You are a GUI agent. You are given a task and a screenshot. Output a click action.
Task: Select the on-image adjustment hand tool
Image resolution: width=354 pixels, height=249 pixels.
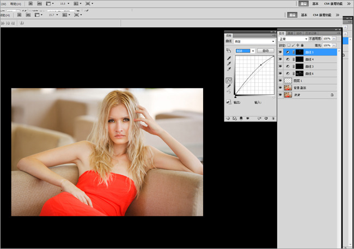[x=229, y=51]
